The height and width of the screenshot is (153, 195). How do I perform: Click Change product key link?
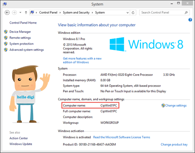click(174, 144)
